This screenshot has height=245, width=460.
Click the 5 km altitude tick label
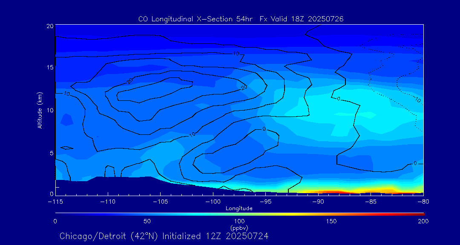coord(51,153)
